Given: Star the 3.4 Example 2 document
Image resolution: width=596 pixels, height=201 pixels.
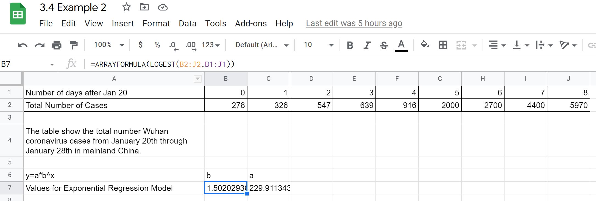Looking at the screenshot, I should coord(126,7).
